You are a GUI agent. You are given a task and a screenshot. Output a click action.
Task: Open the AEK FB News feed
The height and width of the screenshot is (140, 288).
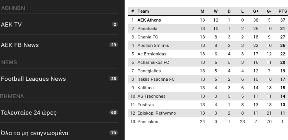pos(59,45)
